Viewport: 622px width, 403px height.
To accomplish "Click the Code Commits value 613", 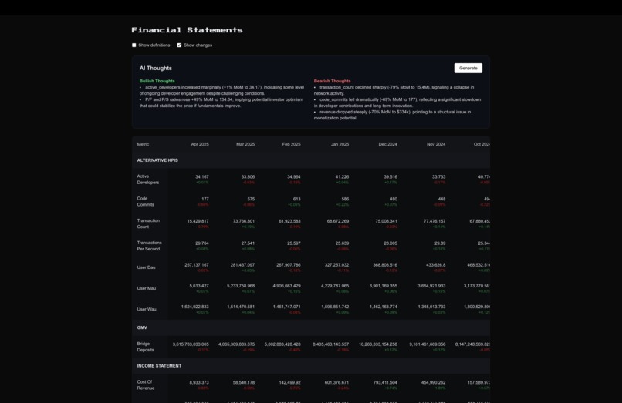I will point(296,199).
